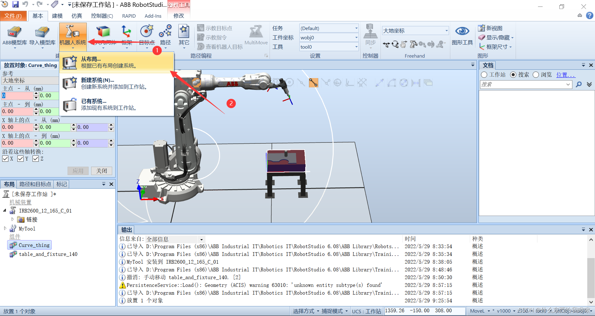Switch to 标记 panel tab

[x=62, y=184]
